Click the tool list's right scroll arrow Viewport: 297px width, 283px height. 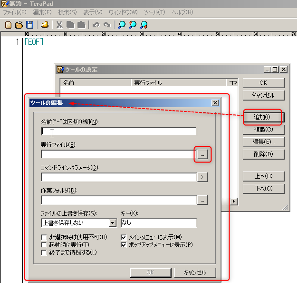tap(234, 202)
